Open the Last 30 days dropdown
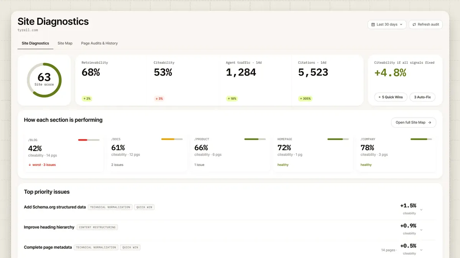460x258 pixels. pos(387,24)
